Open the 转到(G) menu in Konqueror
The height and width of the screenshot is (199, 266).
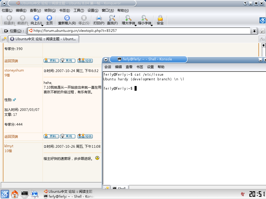coord(50,10)
